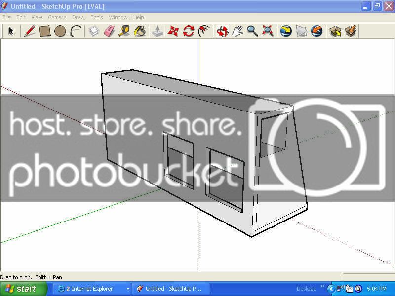395x296 pixels.
Task: Click the Make Component icon
Action: pyautogui.click(x=94, y=31)
